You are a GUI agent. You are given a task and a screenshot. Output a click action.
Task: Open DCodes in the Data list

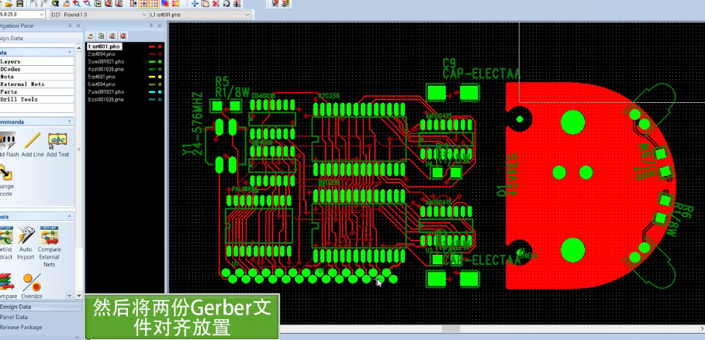coord(36,69)
